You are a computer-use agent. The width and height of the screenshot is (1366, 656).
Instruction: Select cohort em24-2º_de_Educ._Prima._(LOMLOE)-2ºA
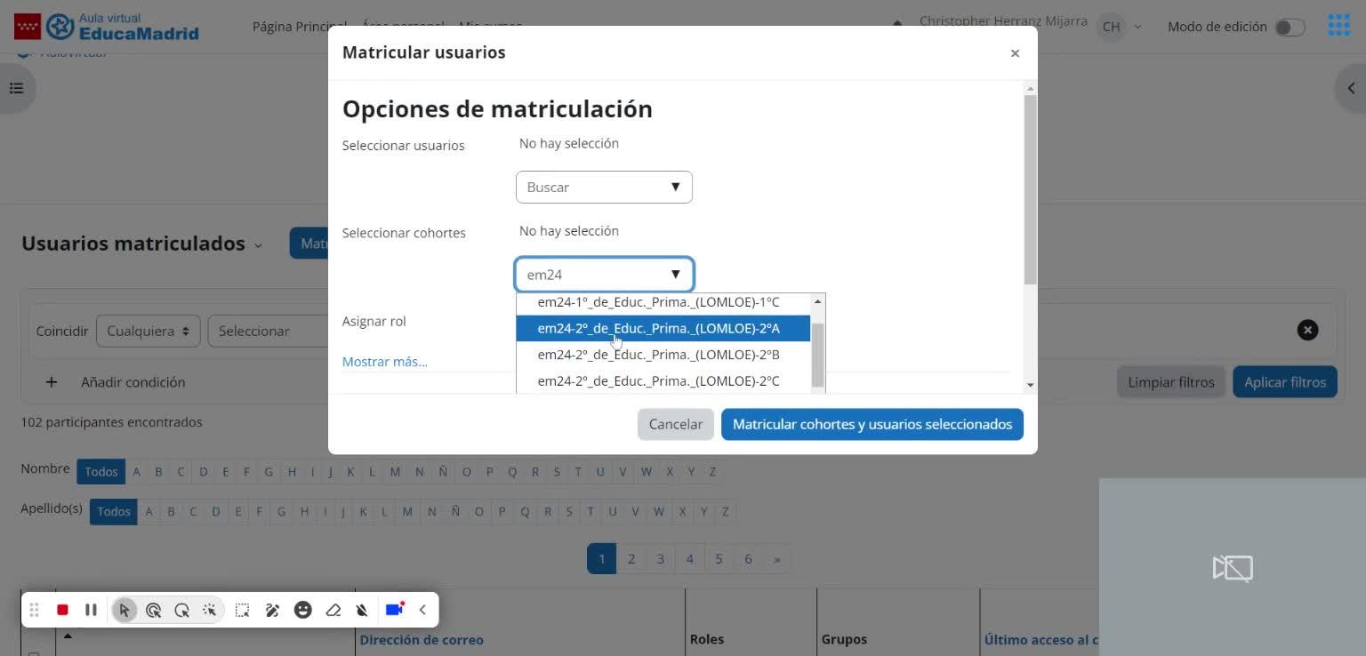[x=663, y=328]
